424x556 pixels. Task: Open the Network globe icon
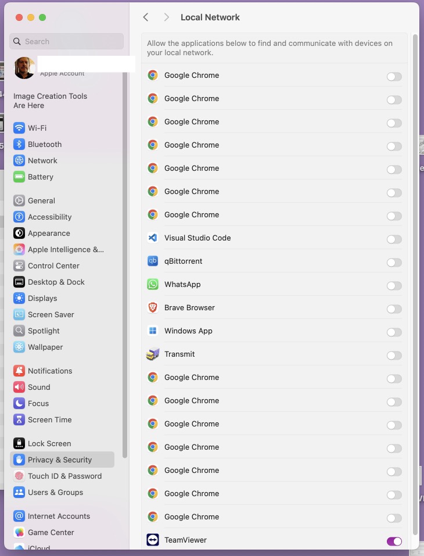click(x=19, y=160)
